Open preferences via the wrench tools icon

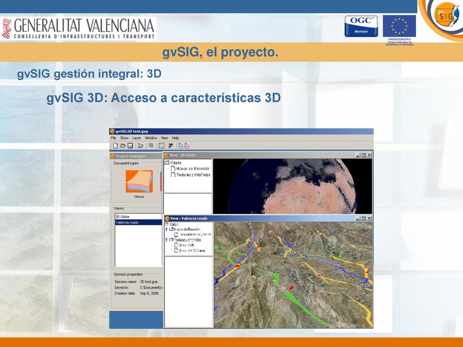[170, 145]
